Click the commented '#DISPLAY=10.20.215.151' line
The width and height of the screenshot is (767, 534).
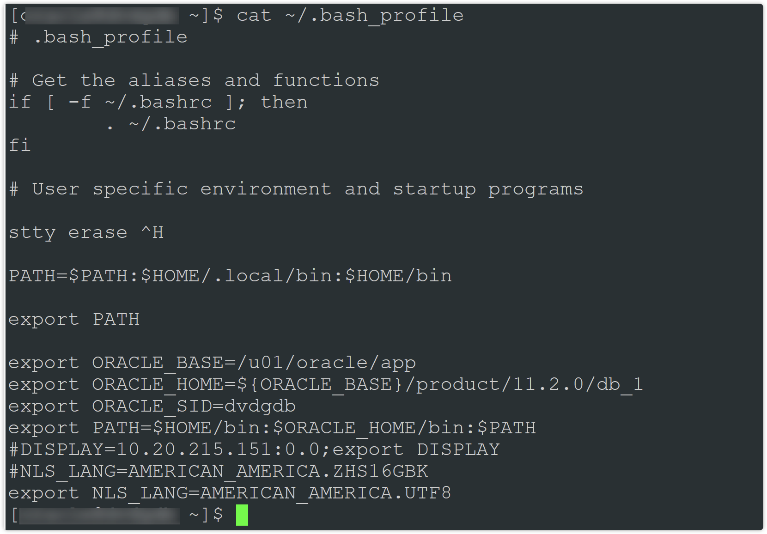[x=254, y=450]
